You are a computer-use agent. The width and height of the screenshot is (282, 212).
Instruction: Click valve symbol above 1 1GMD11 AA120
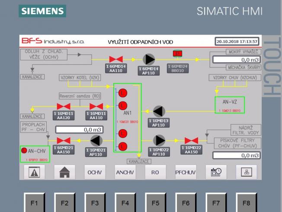[x=64, y=107]
